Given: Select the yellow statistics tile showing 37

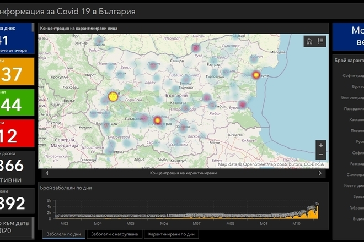Looking at the screenshot, I should point(17,71).
